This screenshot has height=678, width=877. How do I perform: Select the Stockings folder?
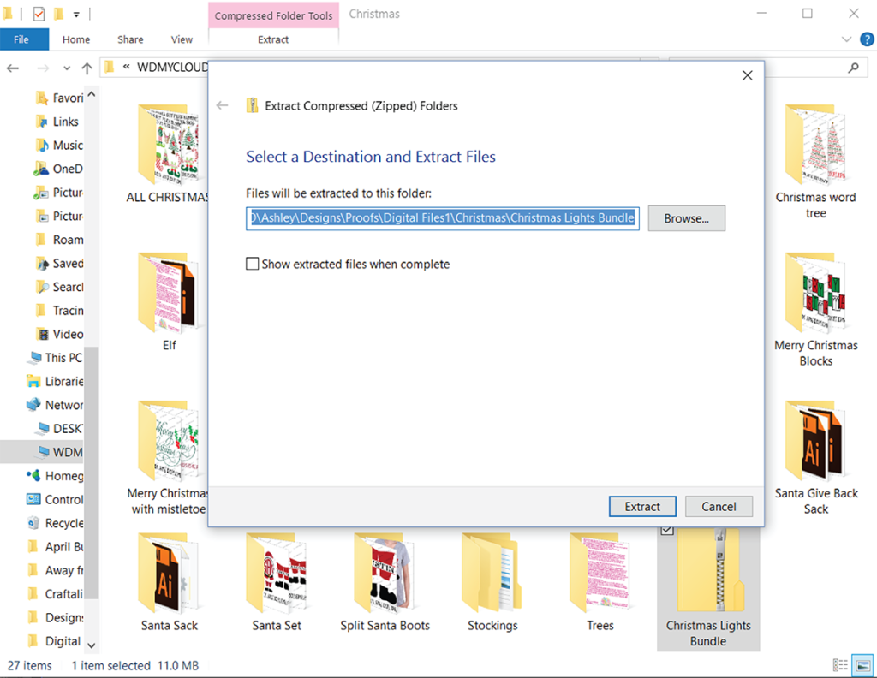coord(492,582)
